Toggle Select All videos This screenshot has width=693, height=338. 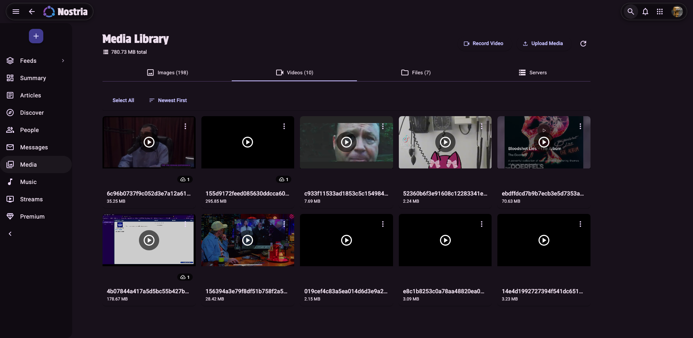coord(123,100)
